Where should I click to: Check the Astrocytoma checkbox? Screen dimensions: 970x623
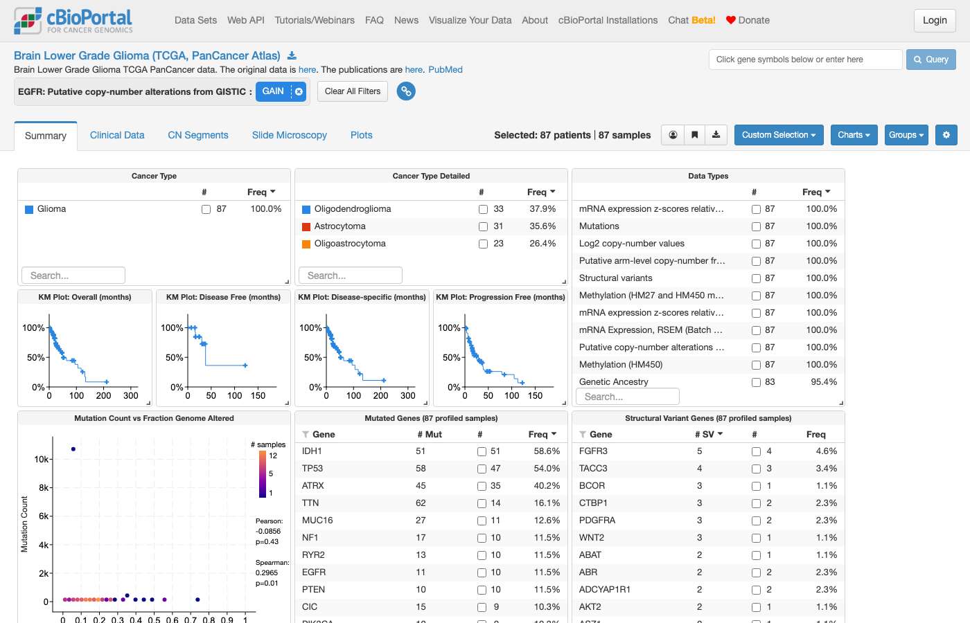coord(483,226)
